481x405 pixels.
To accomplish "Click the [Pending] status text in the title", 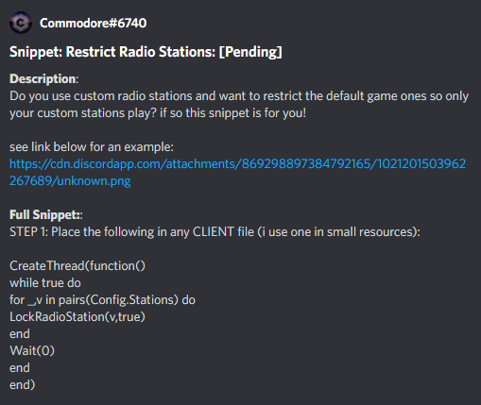I will [x=250, y=52].
